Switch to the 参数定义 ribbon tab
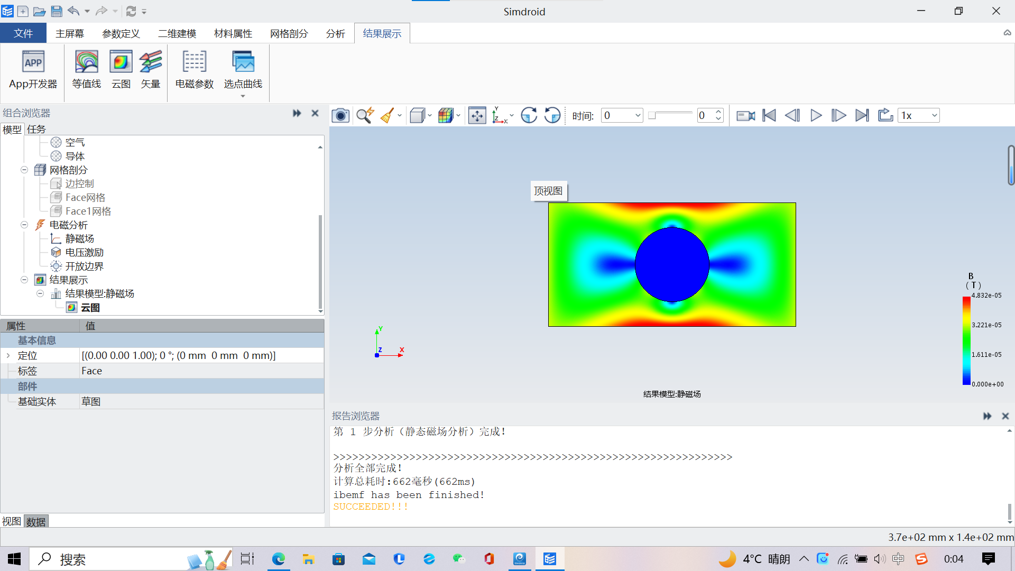Screen dimensions: 1015x571 point(121,33)
